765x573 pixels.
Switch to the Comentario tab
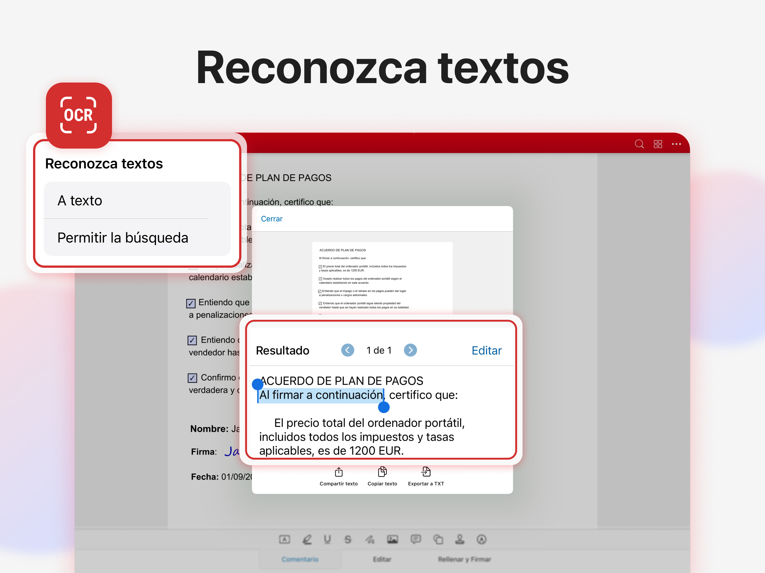(x=300, y=560)
